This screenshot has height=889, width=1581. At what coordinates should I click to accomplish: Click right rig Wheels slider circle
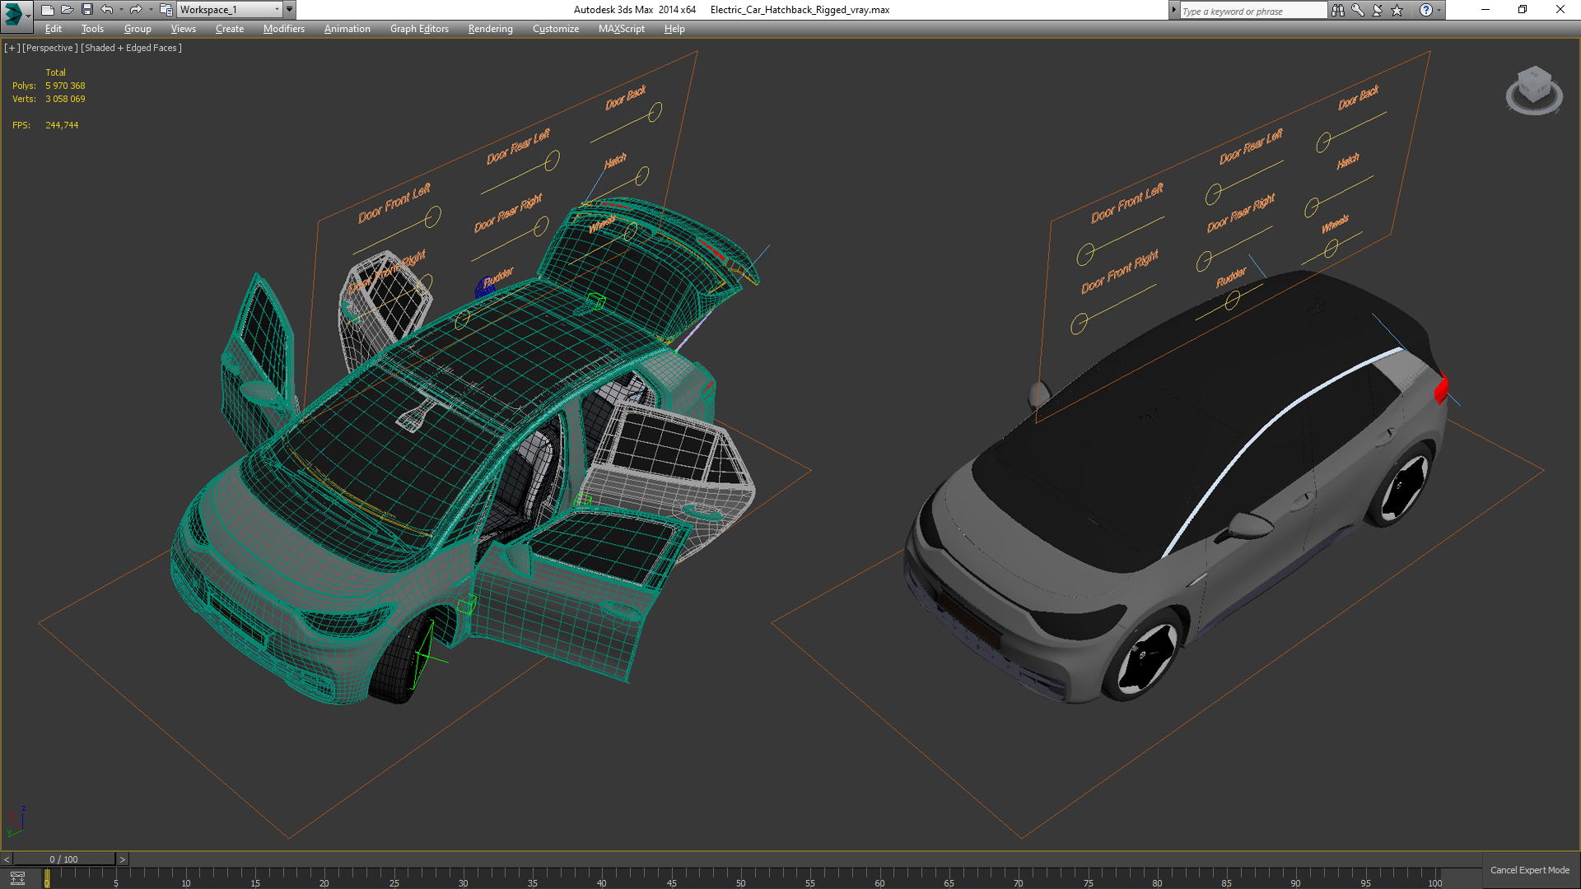point(1331,247)
